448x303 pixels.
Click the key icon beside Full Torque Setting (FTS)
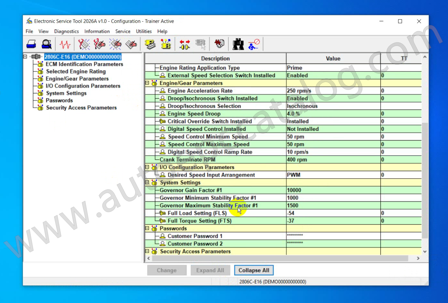tap(162, 221)
